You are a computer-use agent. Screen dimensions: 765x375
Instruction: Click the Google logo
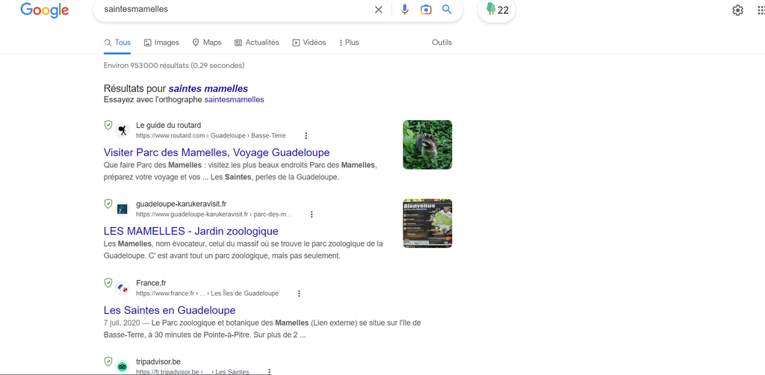[x=45, y=10]
